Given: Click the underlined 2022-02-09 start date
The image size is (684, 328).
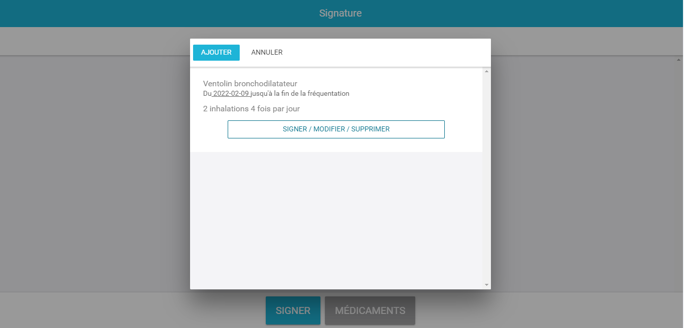Looking at the screenshot, I should 231,94.
